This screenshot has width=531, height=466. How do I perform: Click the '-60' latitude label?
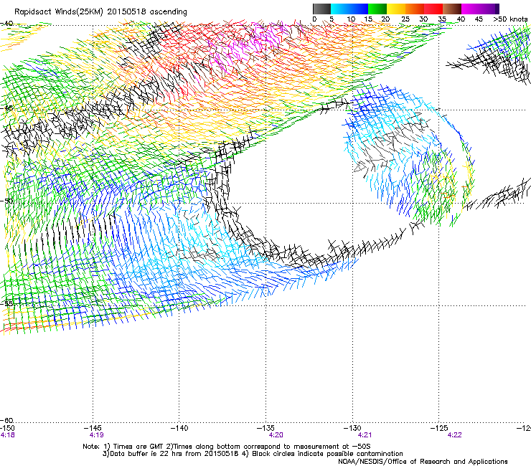[6, 420]
